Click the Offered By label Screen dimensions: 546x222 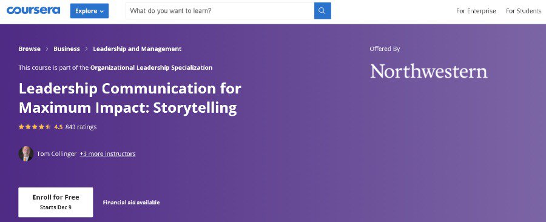(385, 49)
